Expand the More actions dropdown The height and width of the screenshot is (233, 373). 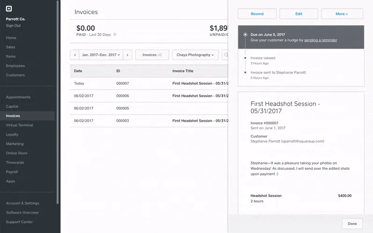coord(342,14)
